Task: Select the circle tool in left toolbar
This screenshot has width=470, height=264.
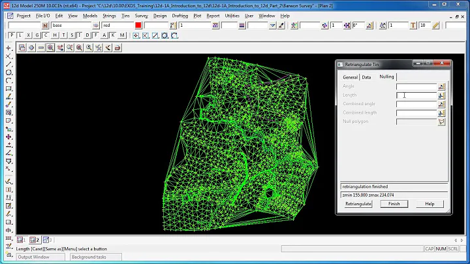Action: coord(8,73)
